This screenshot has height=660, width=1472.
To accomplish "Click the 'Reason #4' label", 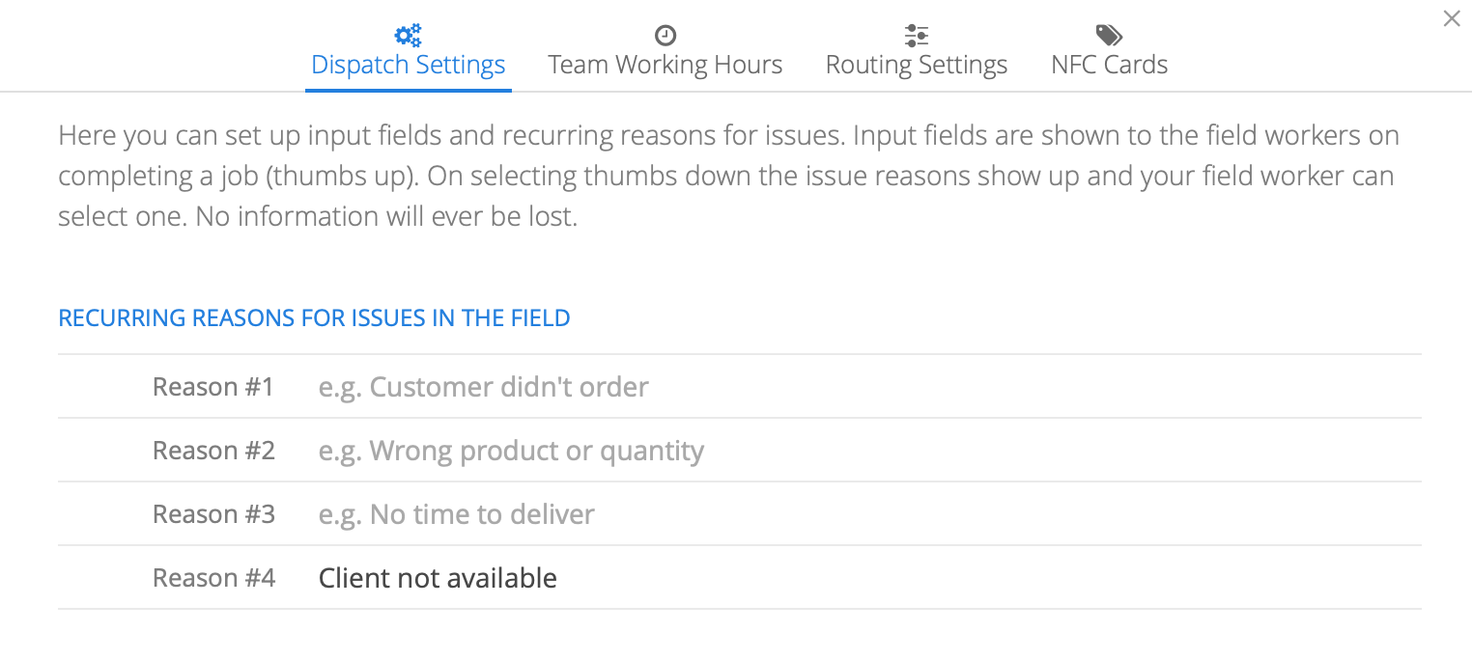I will coord(213,578).
